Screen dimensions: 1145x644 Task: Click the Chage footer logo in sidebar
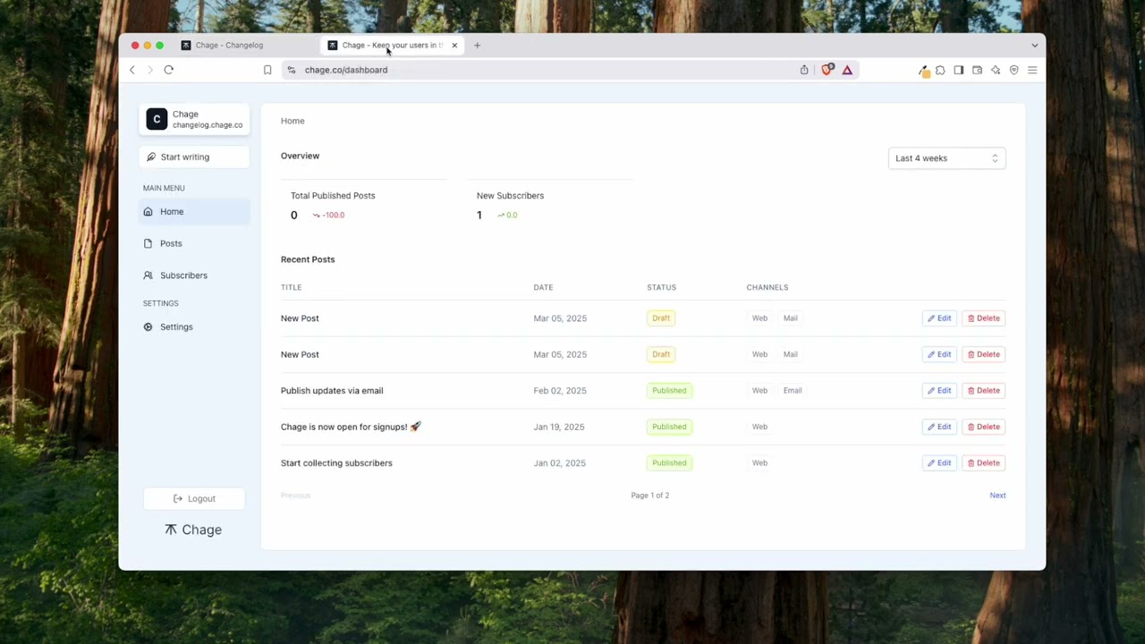pos(193,530)
